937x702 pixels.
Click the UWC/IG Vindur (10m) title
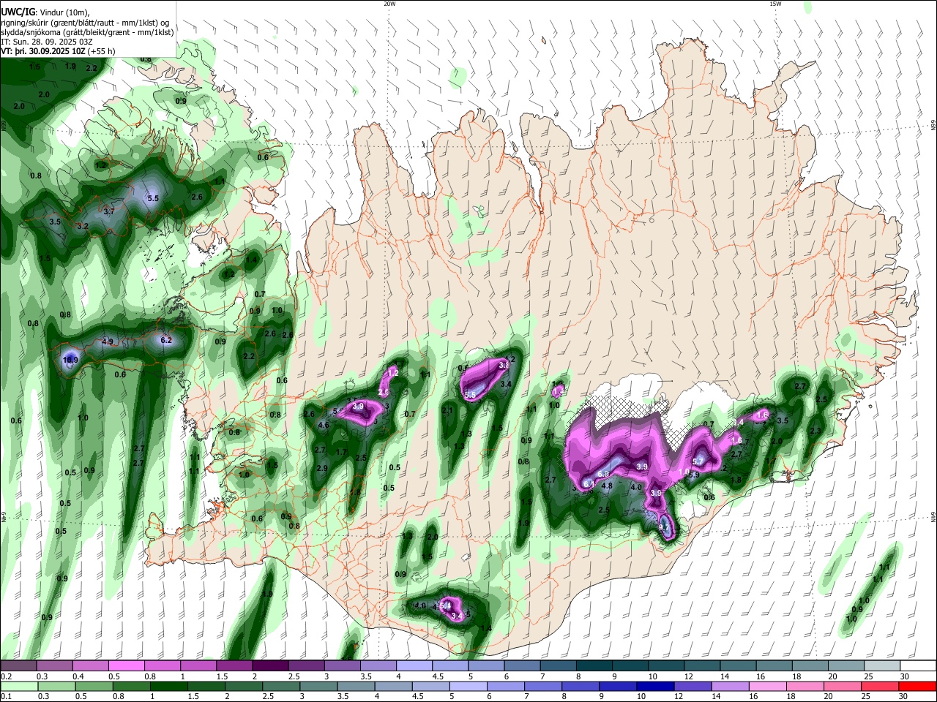click(45, 12)
